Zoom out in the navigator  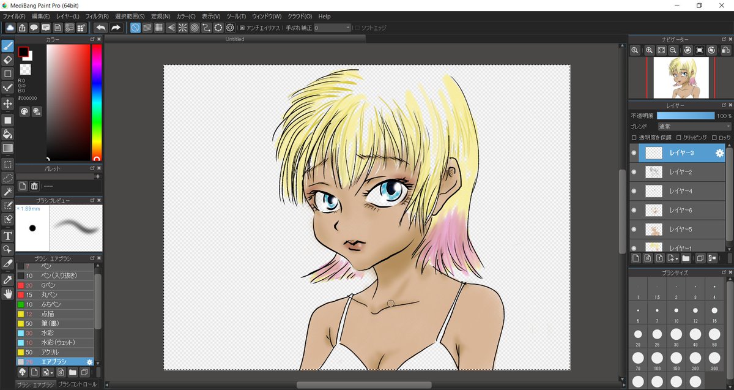(x=673, y=50)
